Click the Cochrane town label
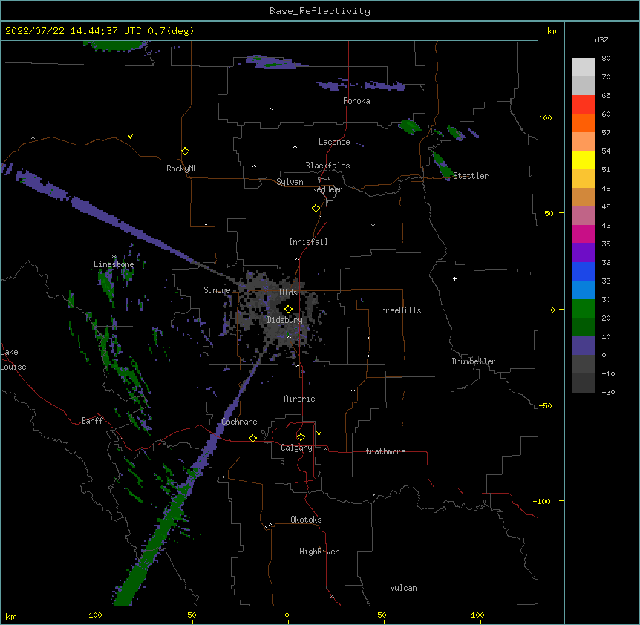640x625 pixels. (239, 422)
